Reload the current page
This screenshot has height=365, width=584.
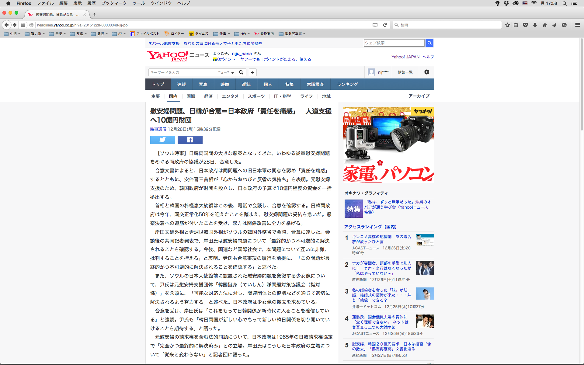coord(385,25)
